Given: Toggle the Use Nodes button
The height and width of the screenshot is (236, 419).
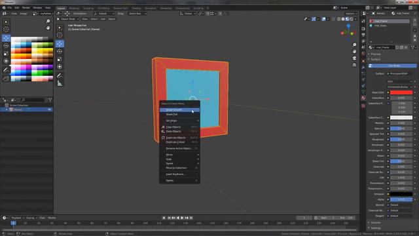Looking at the screenshot, I should (x=392, y=66).
